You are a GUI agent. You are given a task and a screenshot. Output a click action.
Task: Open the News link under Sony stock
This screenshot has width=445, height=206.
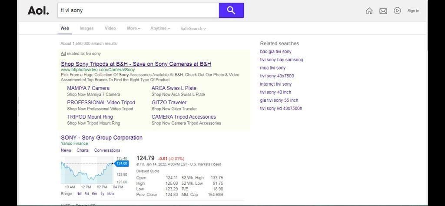click(66, 150)
